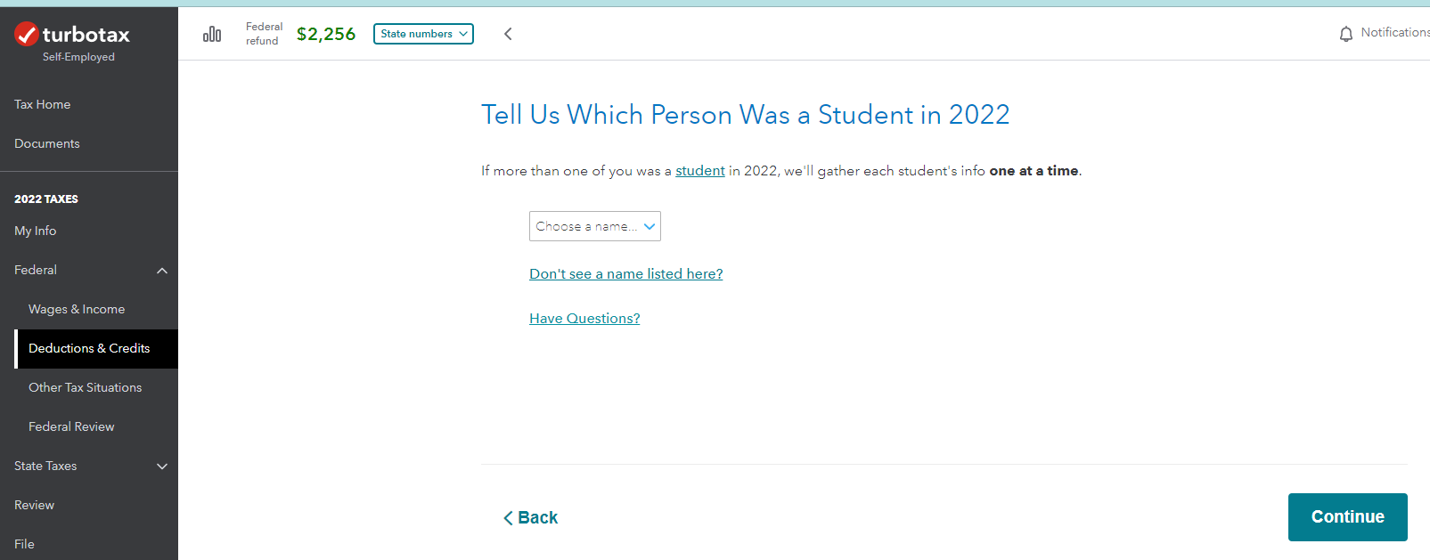The width and height of the screenshot is (1430, 560).
Task: Go to Federal Review
Action: pos(71,426)
